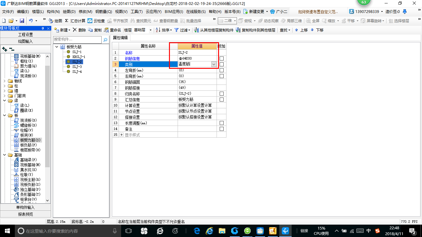Screen dimensions: 422x237
Task: Select SLJ-3 in the component list
Action: click(77, 67)
